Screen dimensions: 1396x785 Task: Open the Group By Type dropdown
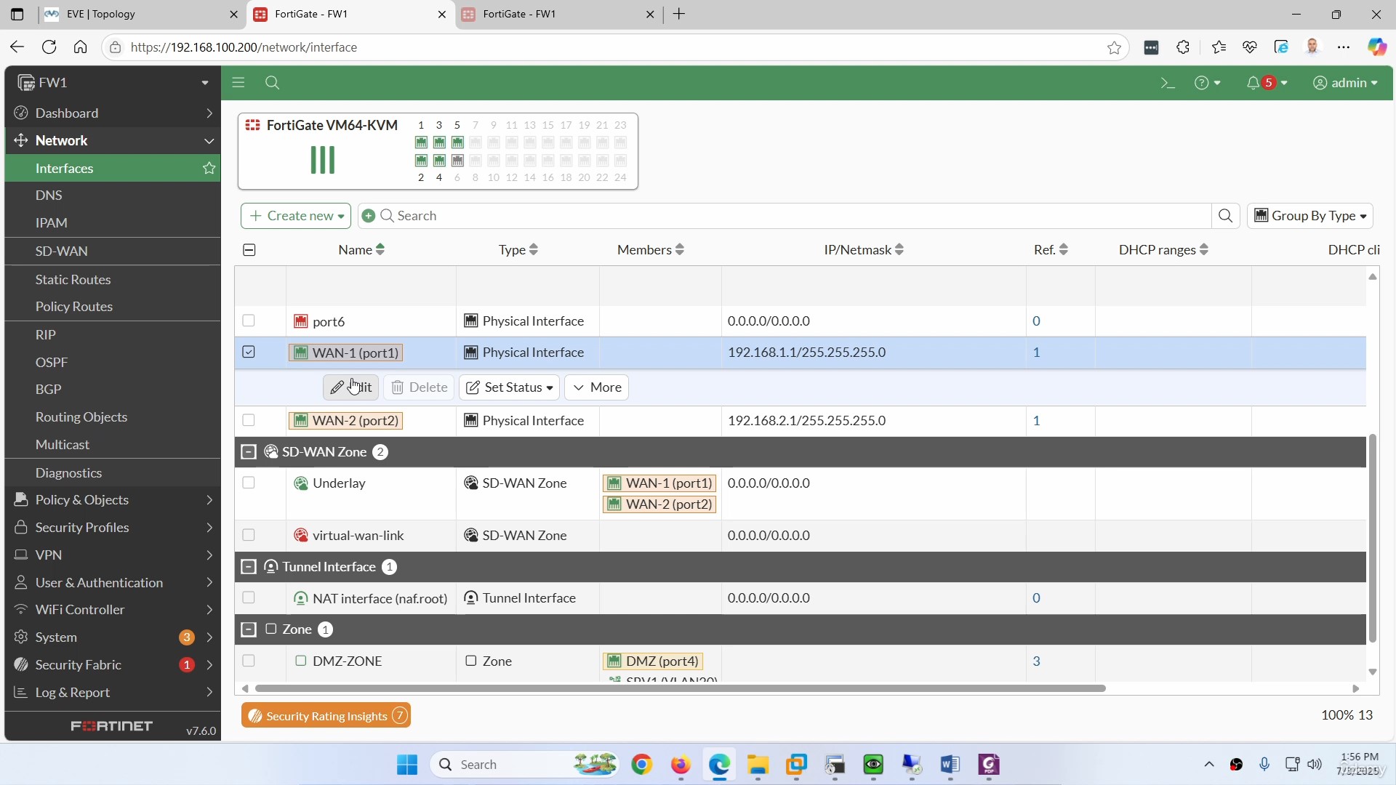pos(1310,216)
